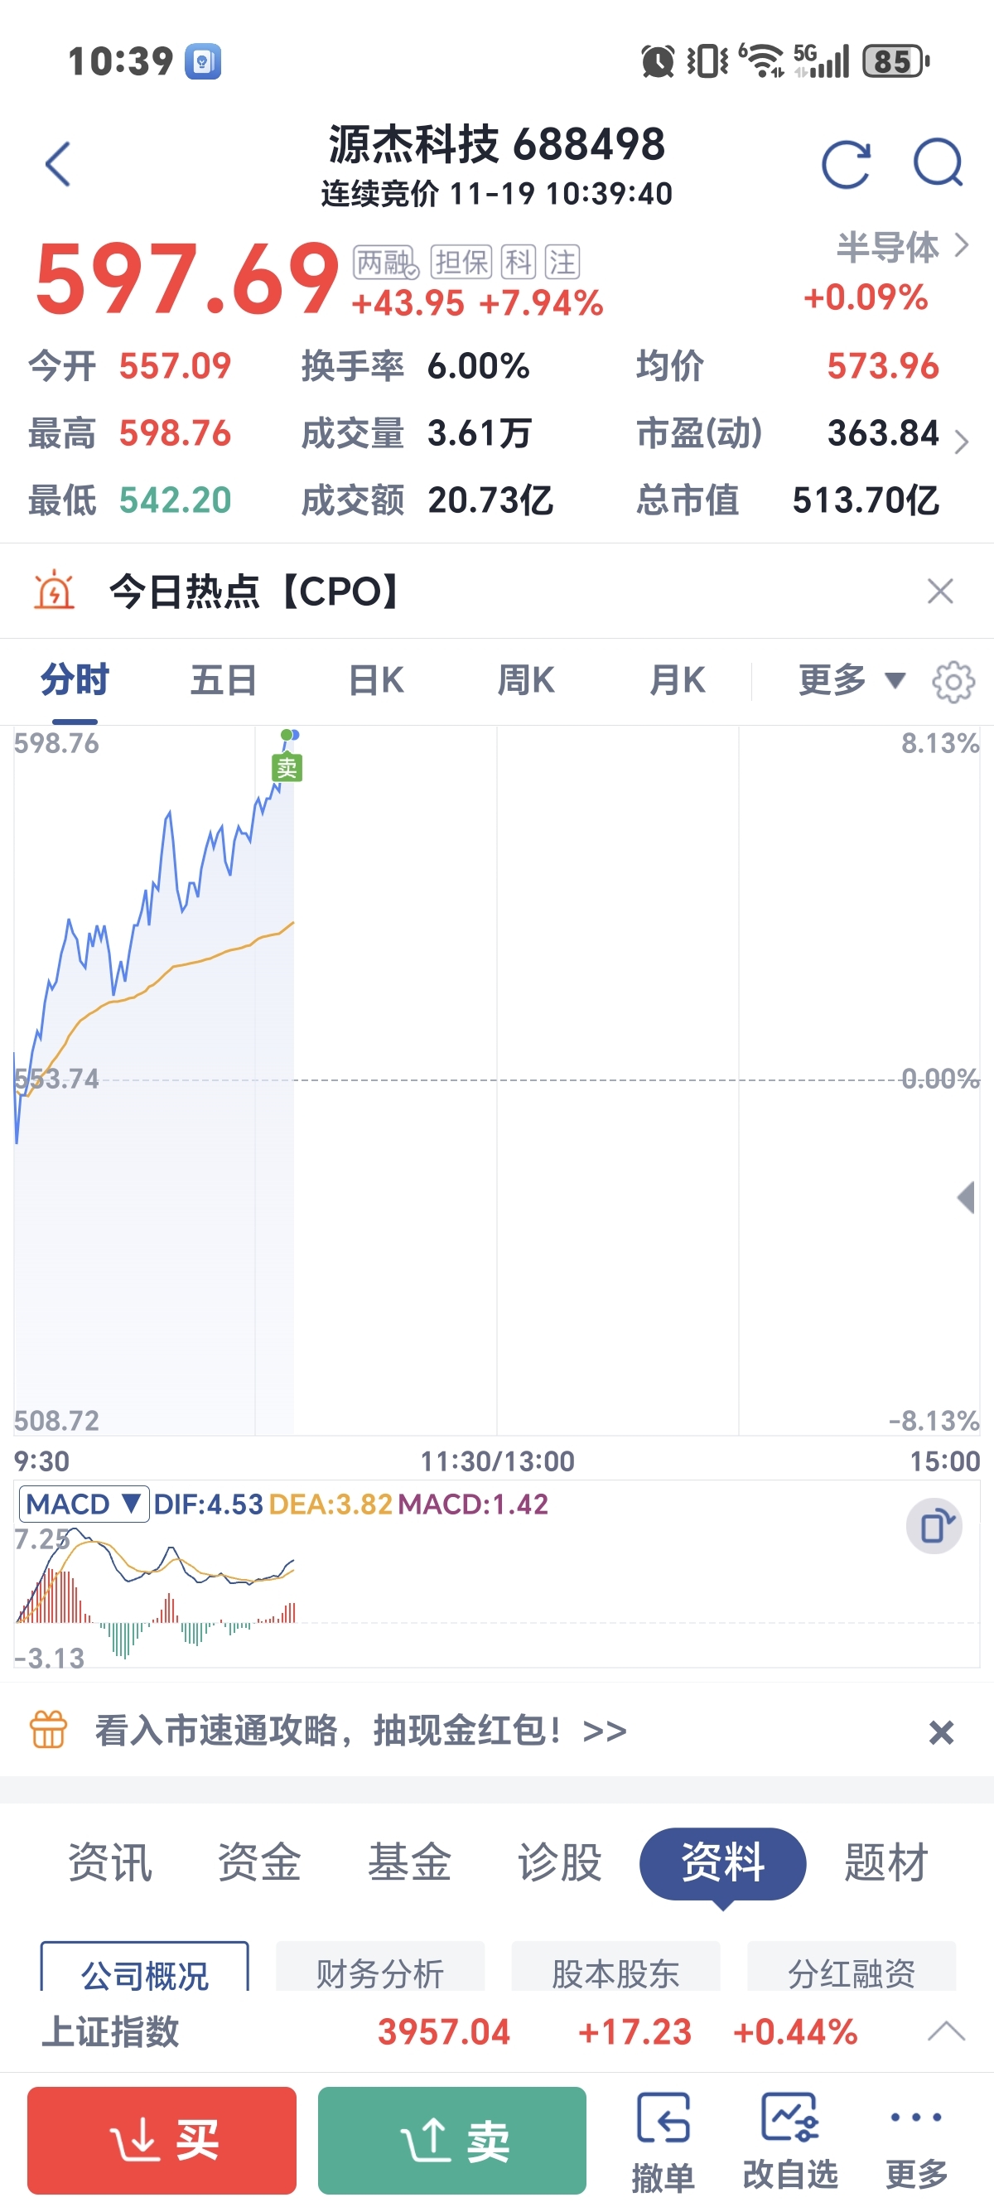994x2207 pixels.
Task: Open the stock search
Action: pyautogui.click(x=939, y=162)
